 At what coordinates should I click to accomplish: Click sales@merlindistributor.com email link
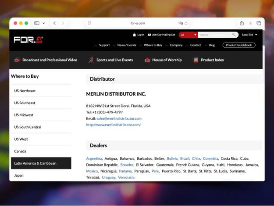tap(119, 118)
